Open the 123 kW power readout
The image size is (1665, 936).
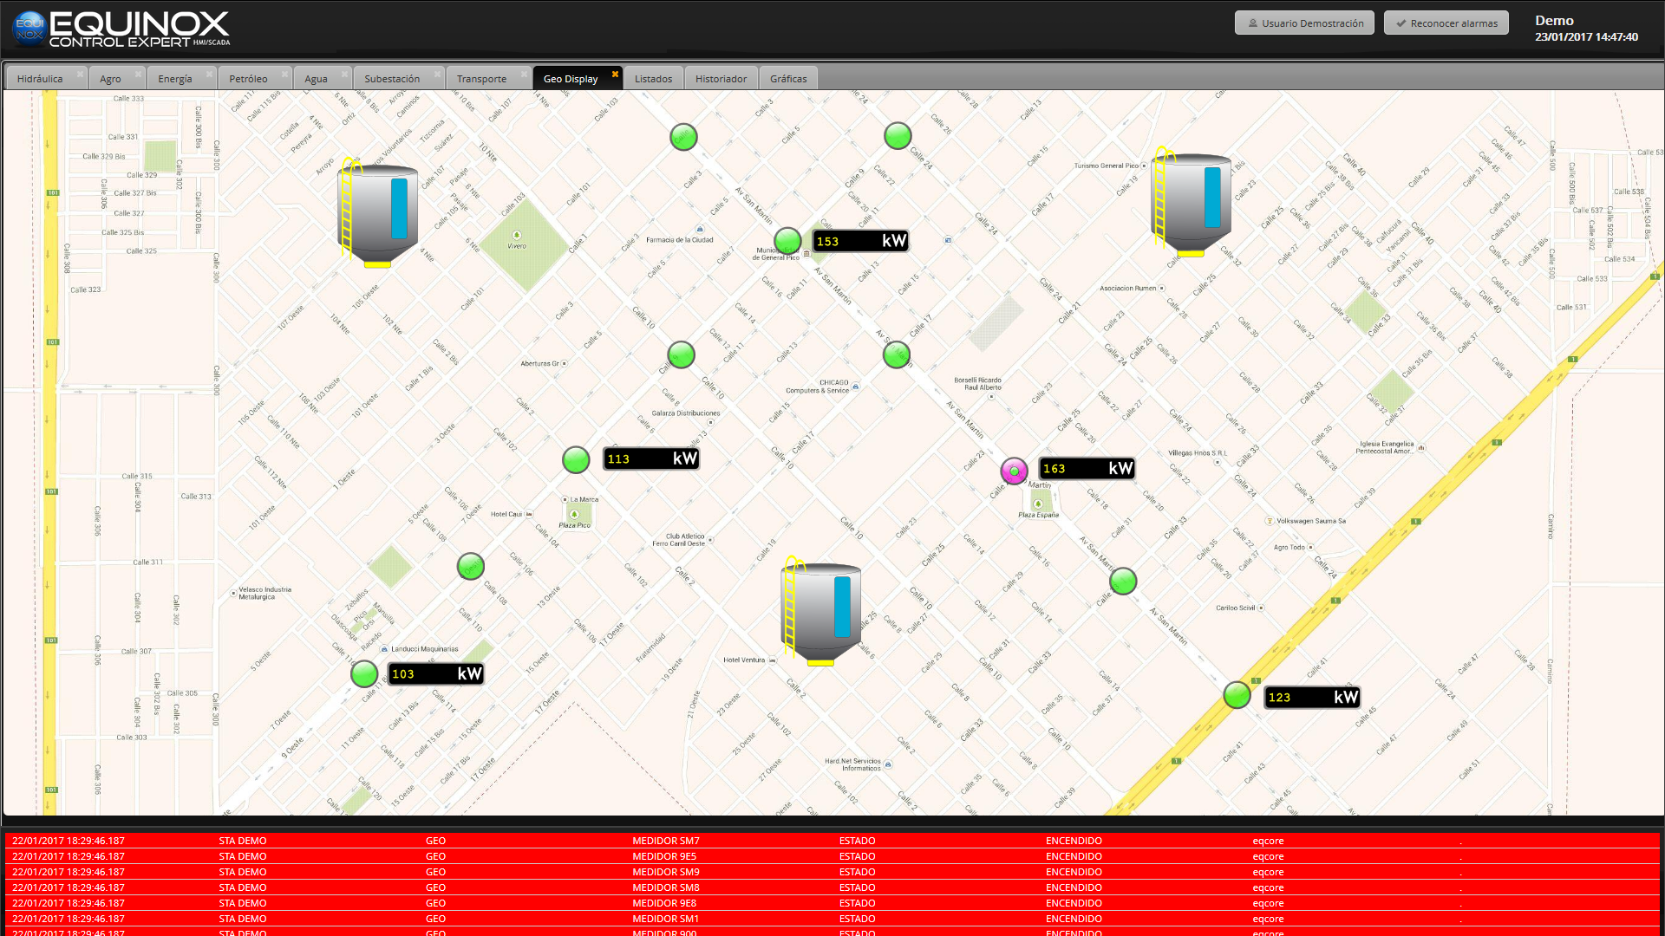[x=1312, y=697]
